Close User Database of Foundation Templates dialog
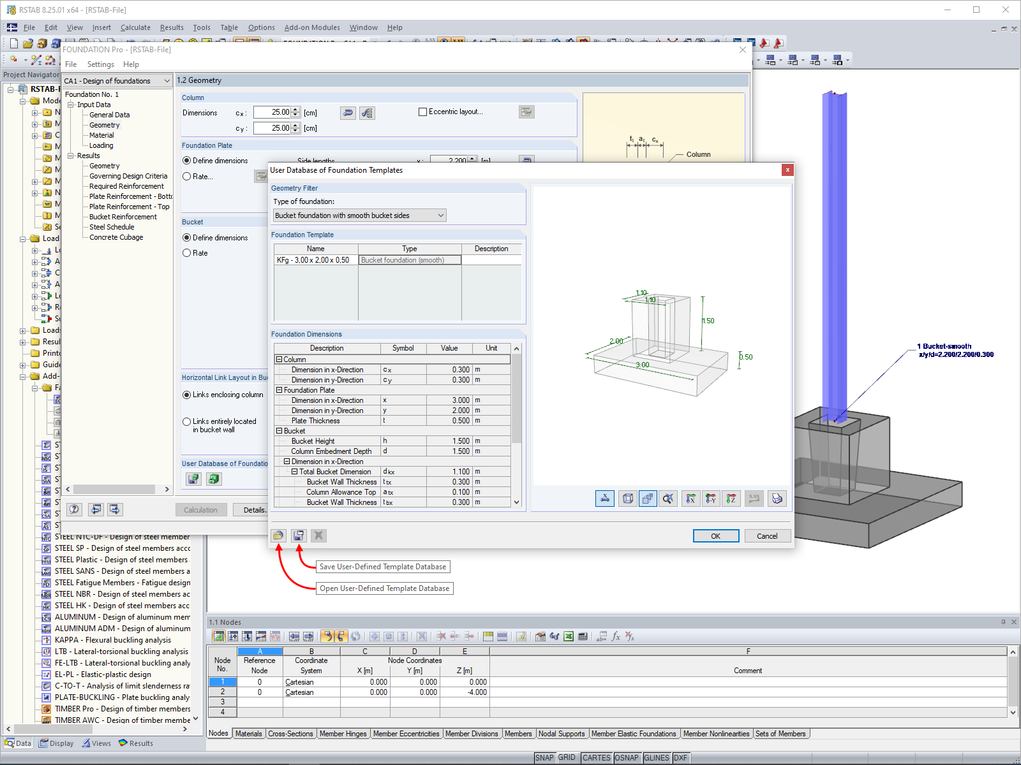Image resolution: width=1021 pixels, height=765 pixels. coord(787,170)
